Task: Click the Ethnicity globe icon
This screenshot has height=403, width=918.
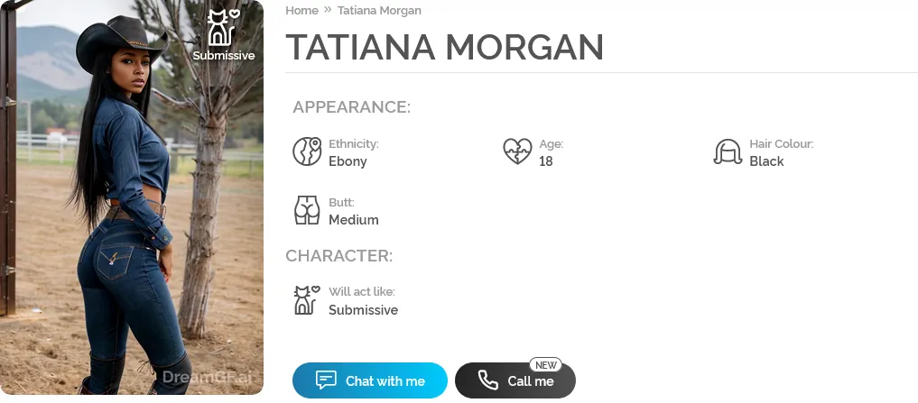Action: point(307,151)
